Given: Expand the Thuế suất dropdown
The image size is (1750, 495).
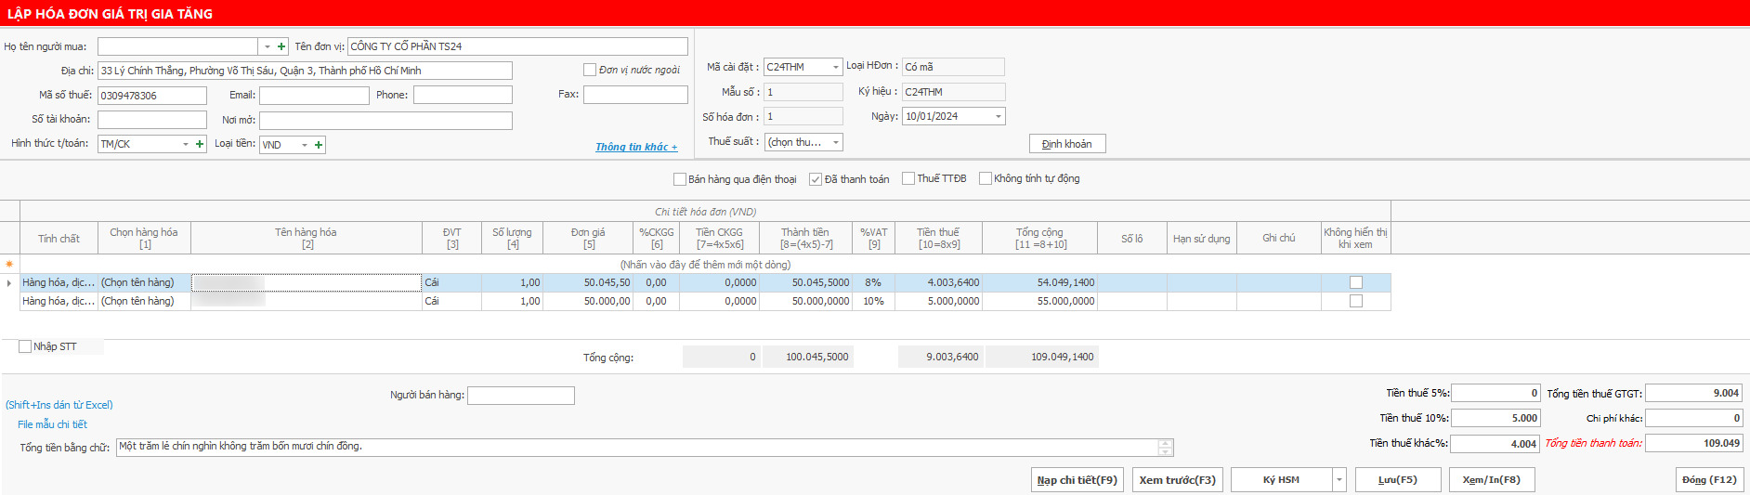Looking at the screenshot, I should coord(836,142).
